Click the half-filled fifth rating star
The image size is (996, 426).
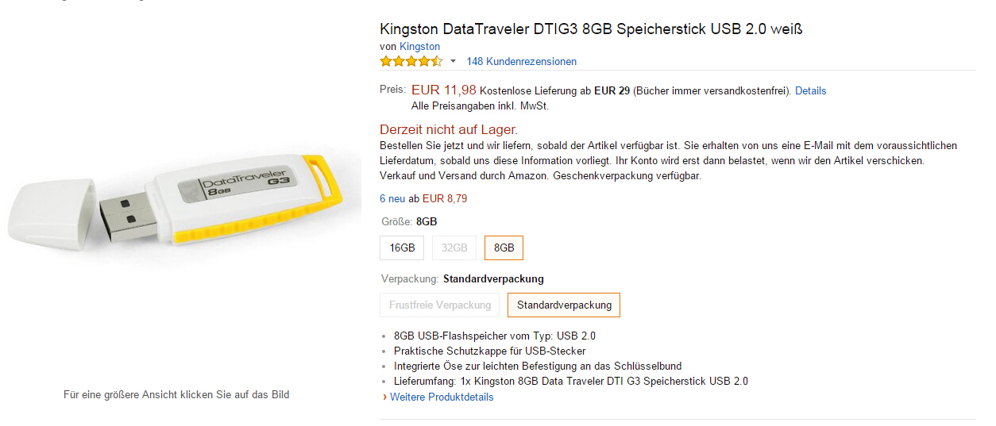437,61
